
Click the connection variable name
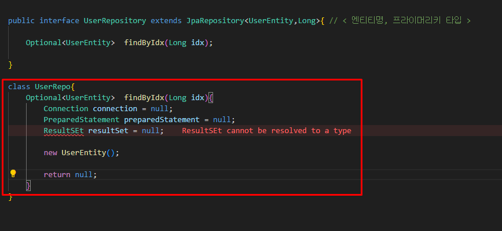click(x=115, y=108)
